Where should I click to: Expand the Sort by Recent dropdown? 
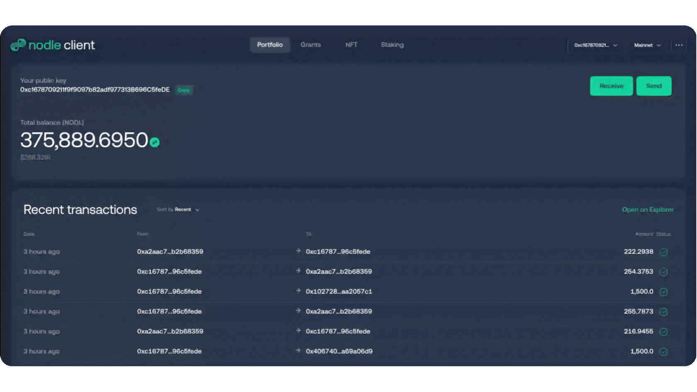(178, 209)
